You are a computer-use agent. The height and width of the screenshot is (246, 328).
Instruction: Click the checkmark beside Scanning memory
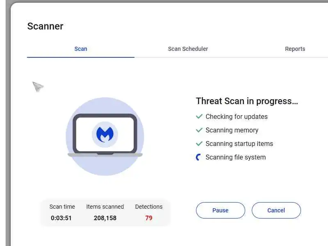point(199,130)
